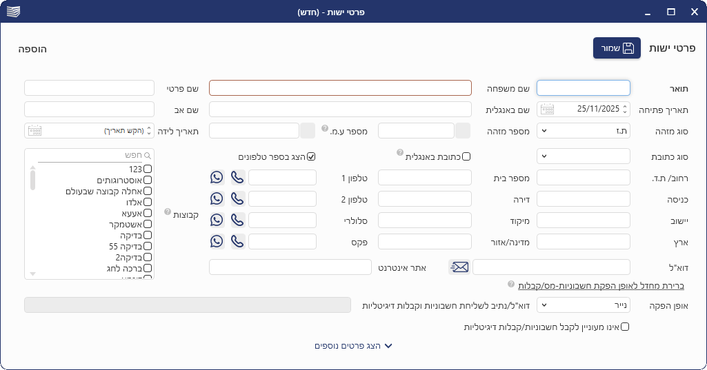Click the שם משפחה input field
The height and width of the screenshot is (370, 707).
point(340,88)
